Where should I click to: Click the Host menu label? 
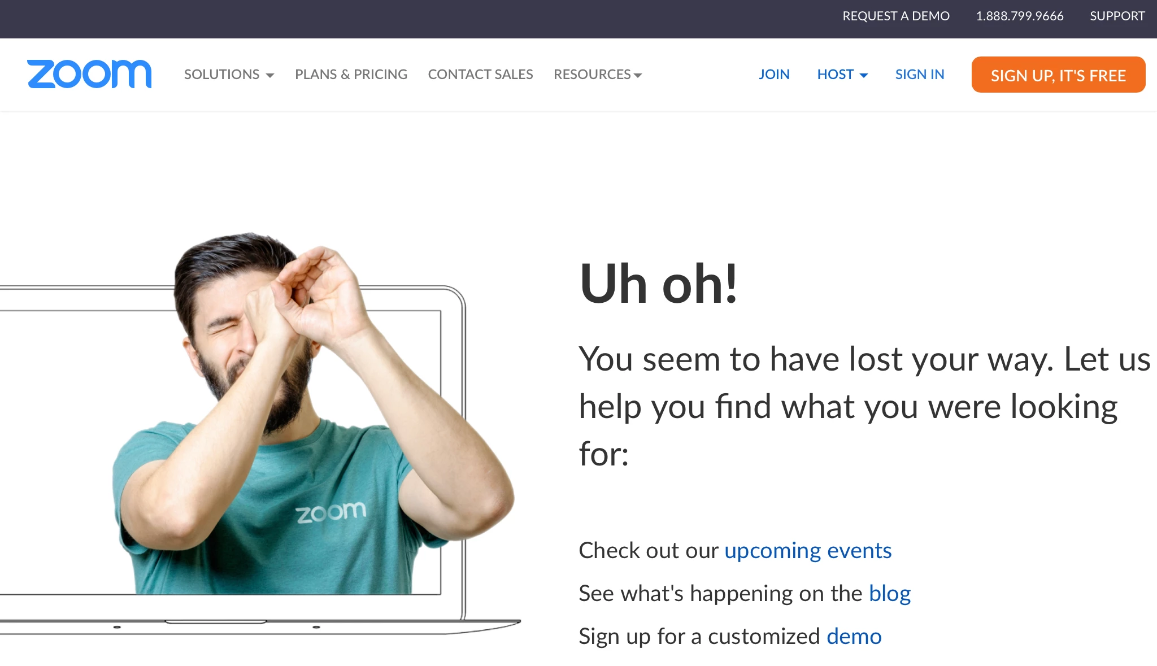(x=835, y=74)
